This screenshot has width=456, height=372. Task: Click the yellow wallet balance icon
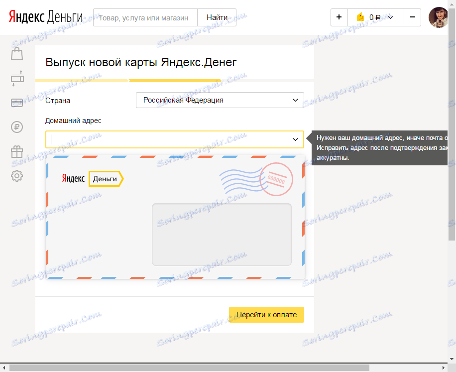coord(360,17)
